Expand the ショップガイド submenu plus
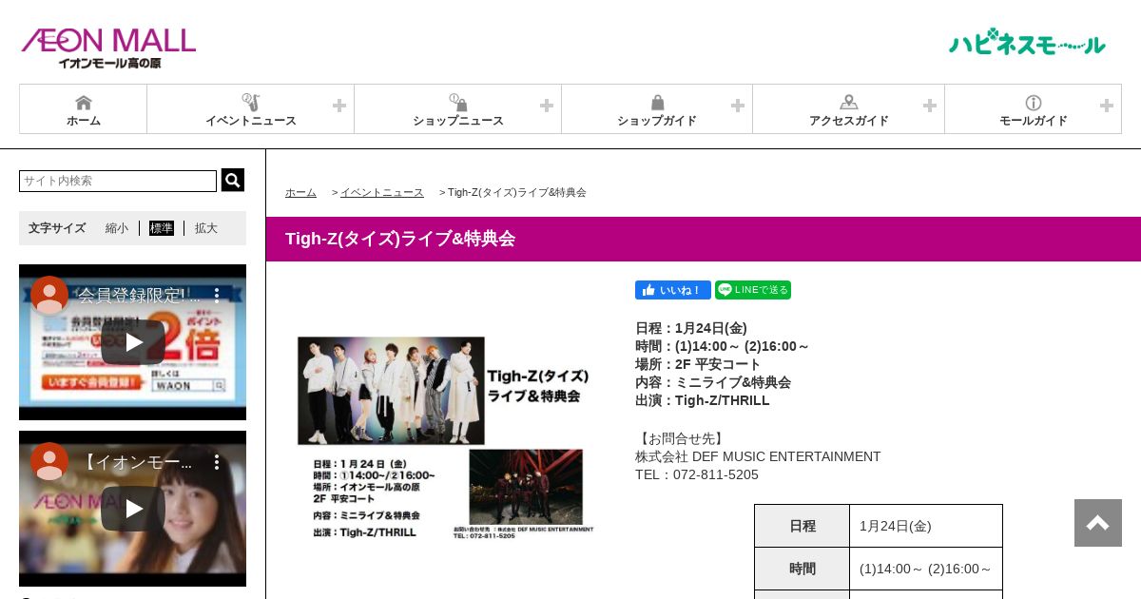Screen dimensions: 1141x599 coord(738,106)
